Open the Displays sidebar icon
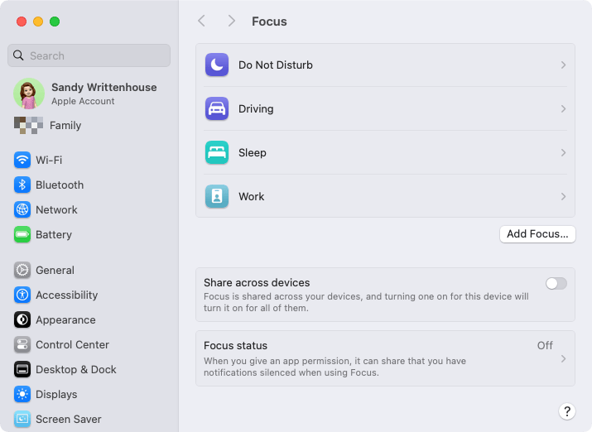 coord(22,394)
